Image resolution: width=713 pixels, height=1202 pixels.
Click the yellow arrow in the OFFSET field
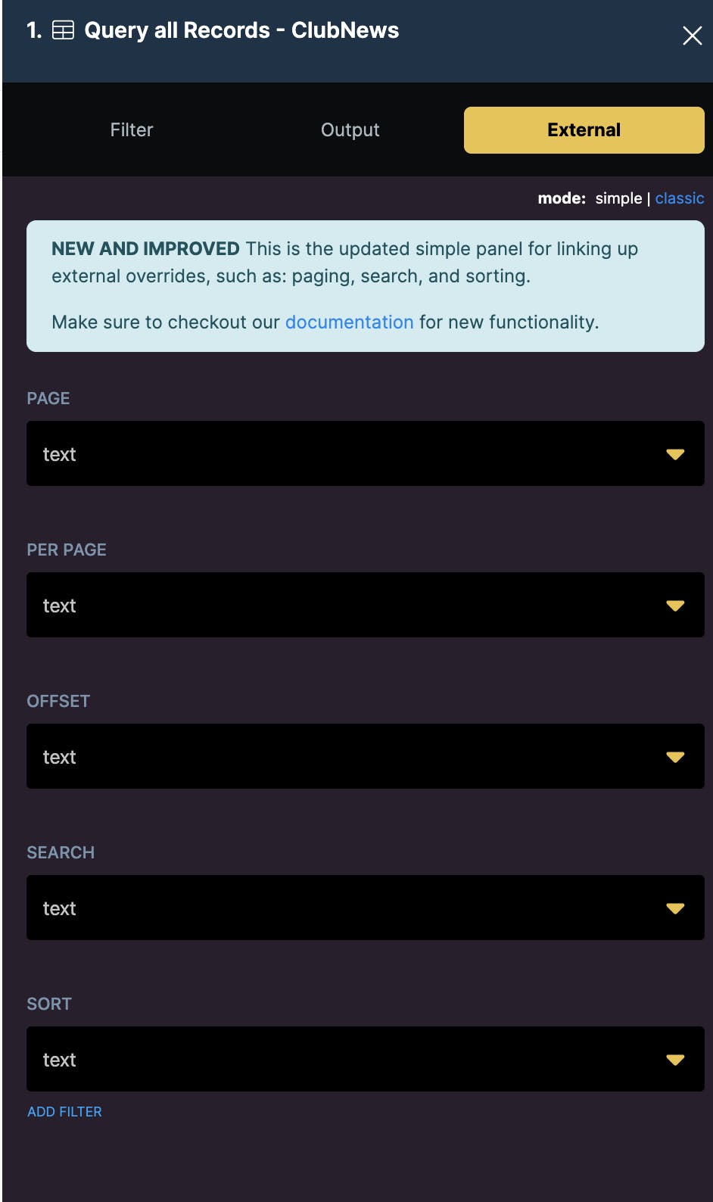coord(675,757)
